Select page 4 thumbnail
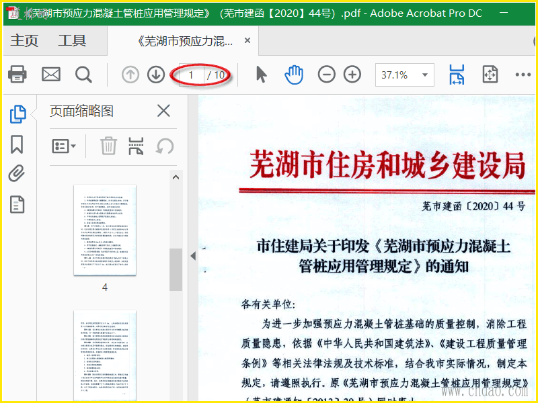The width and height of the screenshot is (538, 403). tap(105, 230)
